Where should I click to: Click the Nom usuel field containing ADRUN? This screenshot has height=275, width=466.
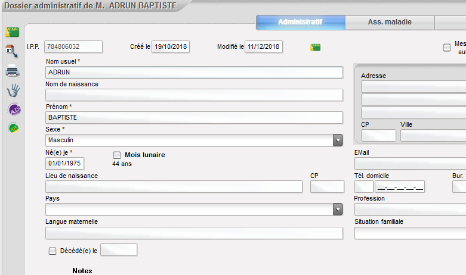[x=194, y=72]
